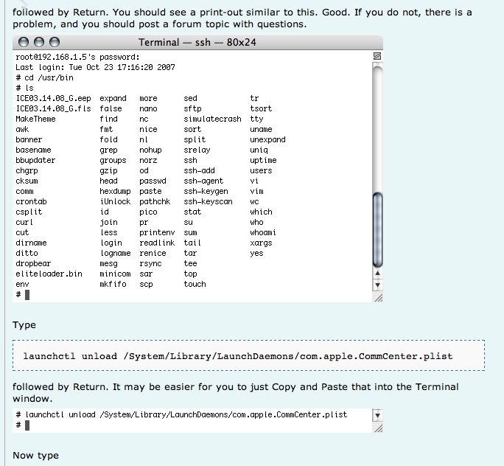
Task: Click 'minicom' in the listing
Action: pos(115,274)
